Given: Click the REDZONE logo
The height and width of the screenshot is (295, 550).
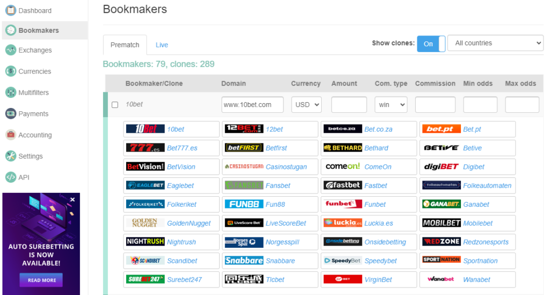Looking at the screenshot, I should coord(442,242).
